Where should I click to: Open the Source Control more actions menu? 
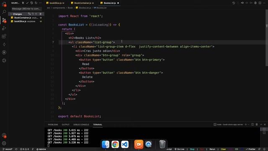click(x=40, y=3)
